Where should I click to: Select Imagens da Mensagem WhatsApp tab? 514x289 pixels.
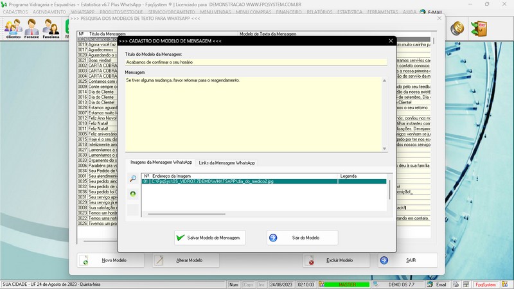(161, 162)
